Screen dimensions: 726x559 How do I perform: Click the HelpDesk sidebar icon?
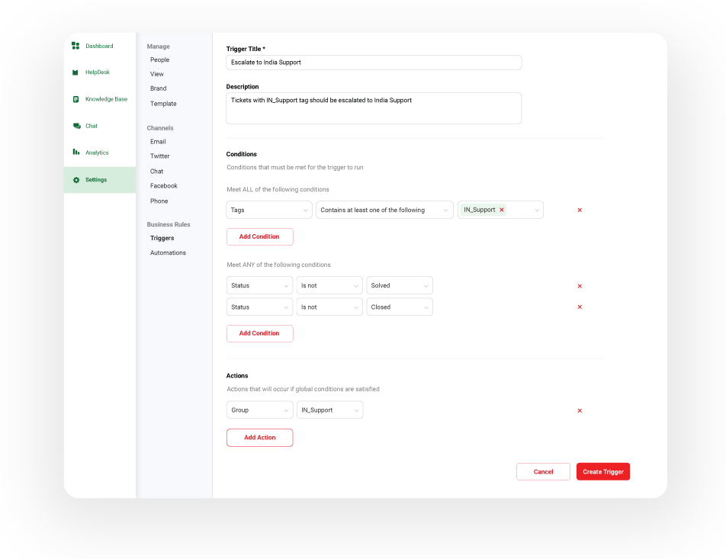75,72
